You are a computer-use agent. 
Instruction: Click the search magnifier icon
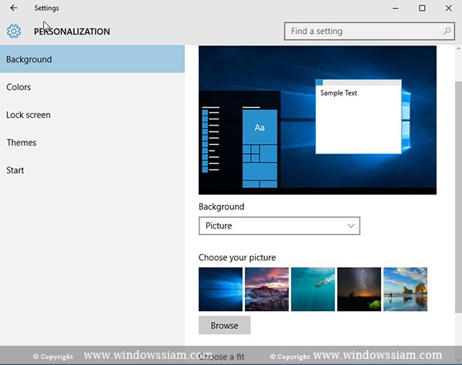[x=447, y=31]
